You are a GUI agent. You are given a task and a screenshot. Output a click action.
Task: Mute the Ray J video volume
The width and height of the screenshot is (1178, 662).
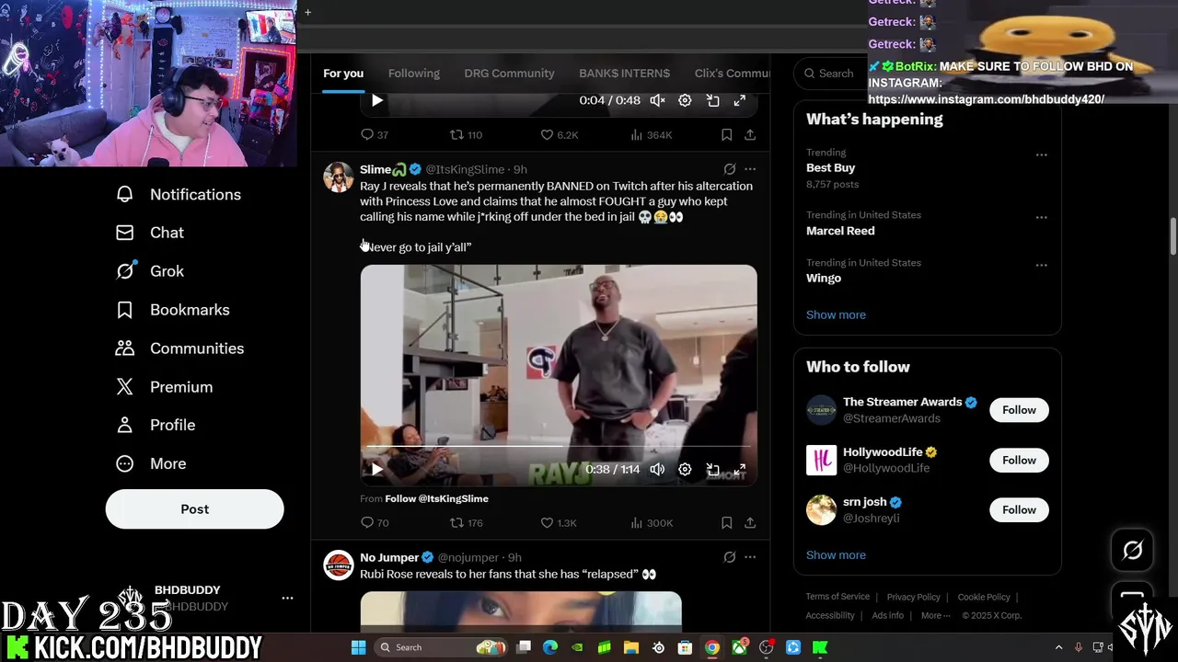[657, 469]
